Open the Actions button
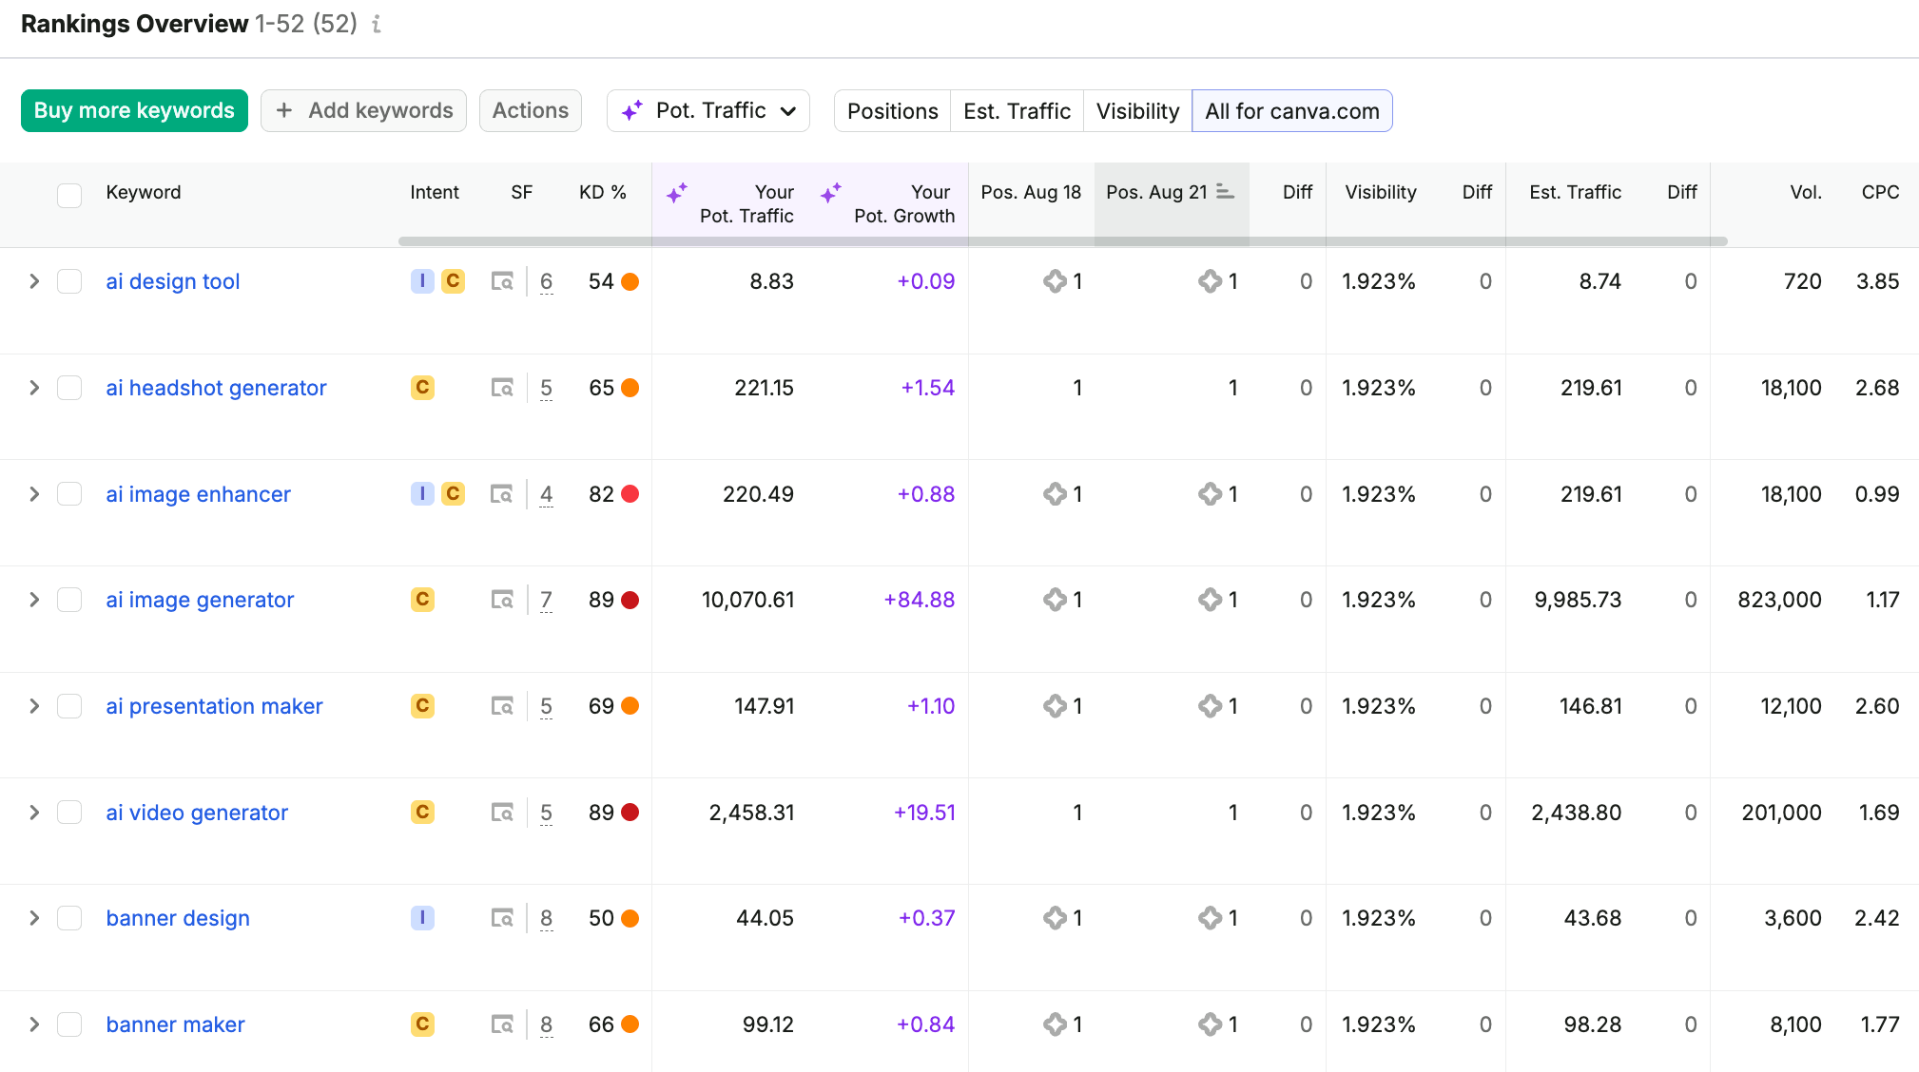Screen dimensions: 1919x1072 pyautogui.click(x=531, y=111)
